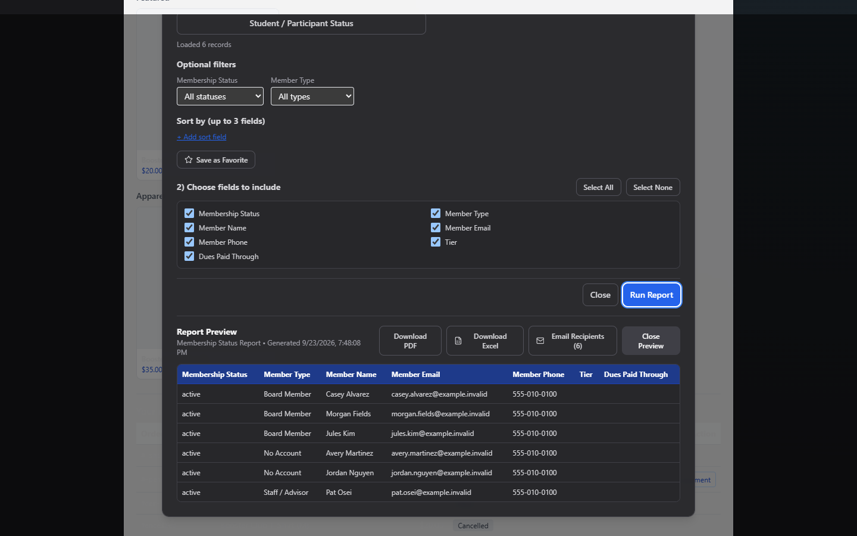The width and height of the screenshot is (857, 536).
Task: Click the Cancelled status badge in the background page
Action: [x=473, y=526]
